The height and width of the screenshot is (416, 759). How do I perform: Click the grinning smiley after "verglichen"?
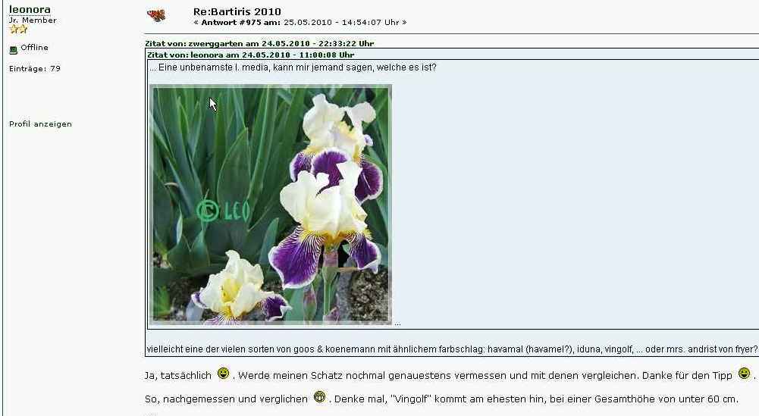click(x=319, y=397)
